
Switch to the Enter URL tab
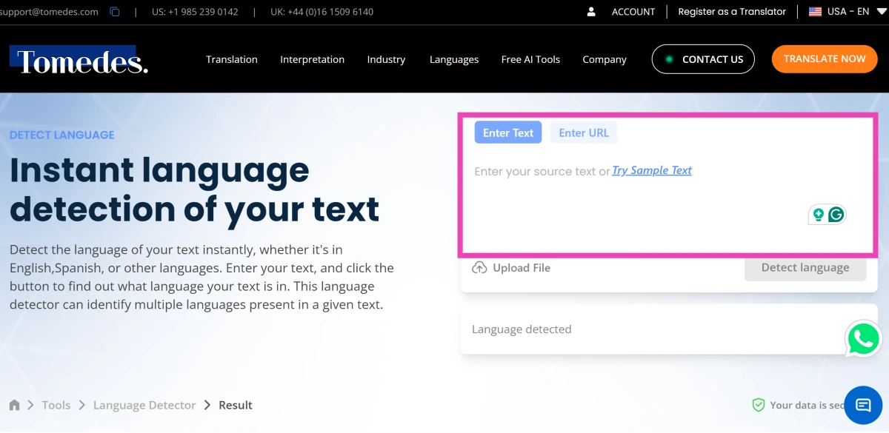pyautogui.click(x=584, y=132)
